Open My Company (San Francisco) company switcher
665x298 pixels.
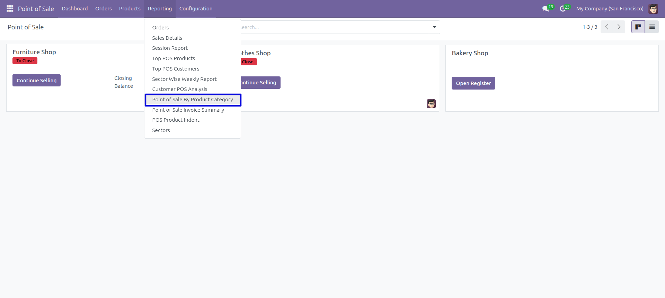tap(610, 9)
